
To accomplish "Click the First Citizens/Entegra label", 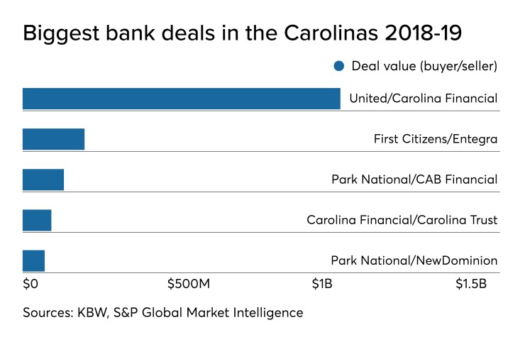I will coord(435,139).
